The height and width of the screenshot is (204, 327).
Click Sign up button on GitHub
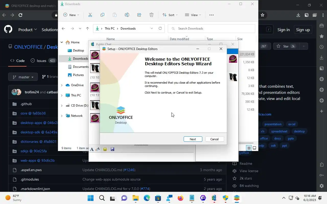pyautogui.click(x=303, y=30)
